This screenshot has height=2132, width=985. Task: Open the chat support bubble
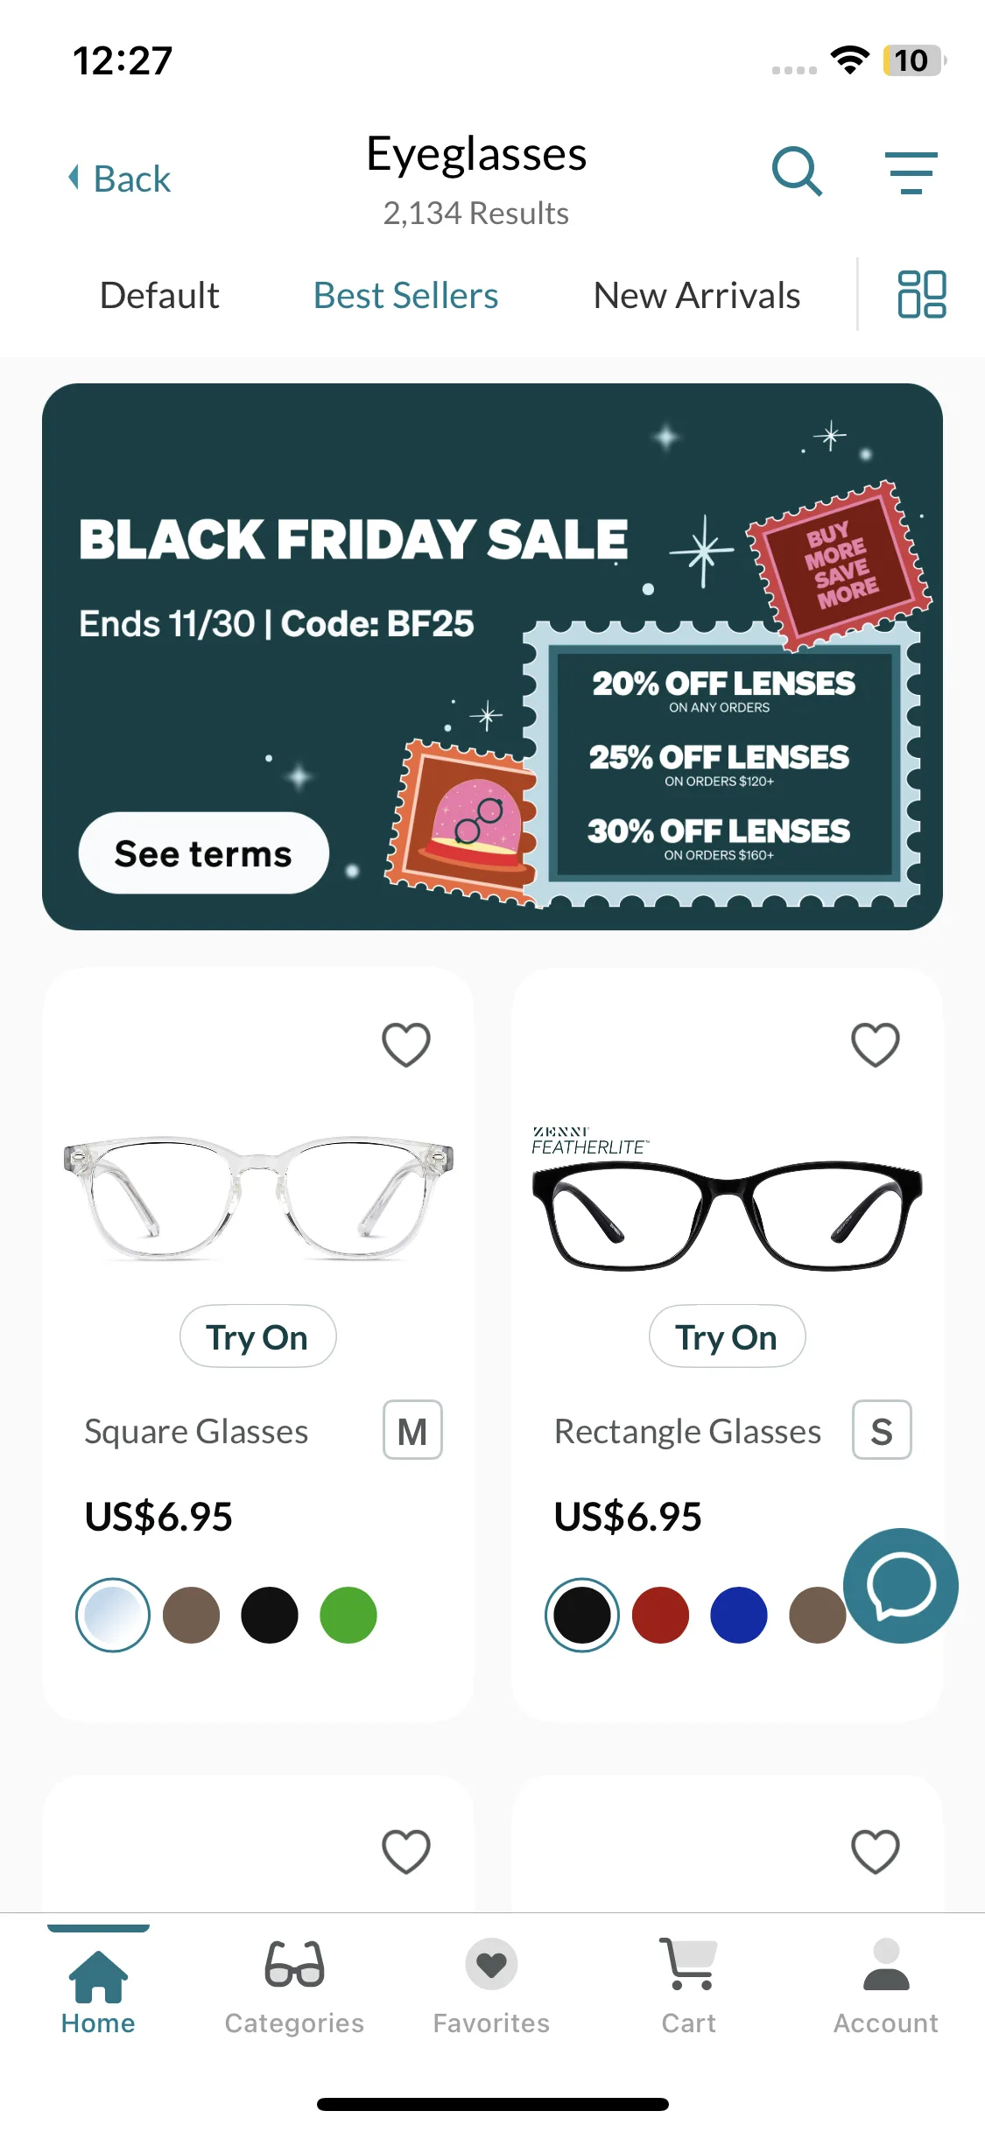tap(900, 1585)
